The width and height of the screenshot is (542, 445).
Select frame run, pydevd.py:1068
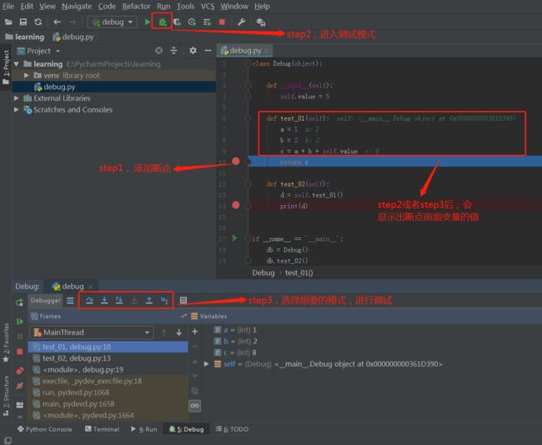(x=108, y=392)
